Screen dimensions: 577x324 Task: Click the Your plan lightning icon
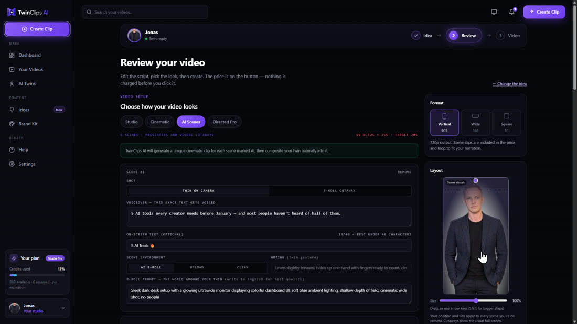[x=14, y=258]
